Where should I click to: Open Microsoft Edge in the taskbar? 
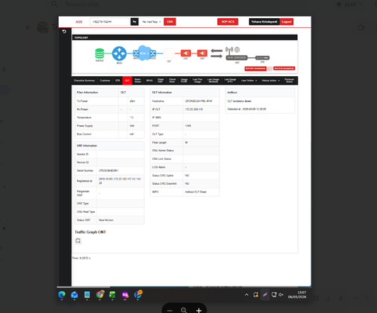pyautogui.click(x=62, y=294)
